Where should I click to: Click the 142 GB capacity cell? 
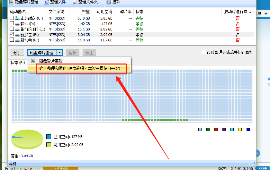(x=85, y=24)
